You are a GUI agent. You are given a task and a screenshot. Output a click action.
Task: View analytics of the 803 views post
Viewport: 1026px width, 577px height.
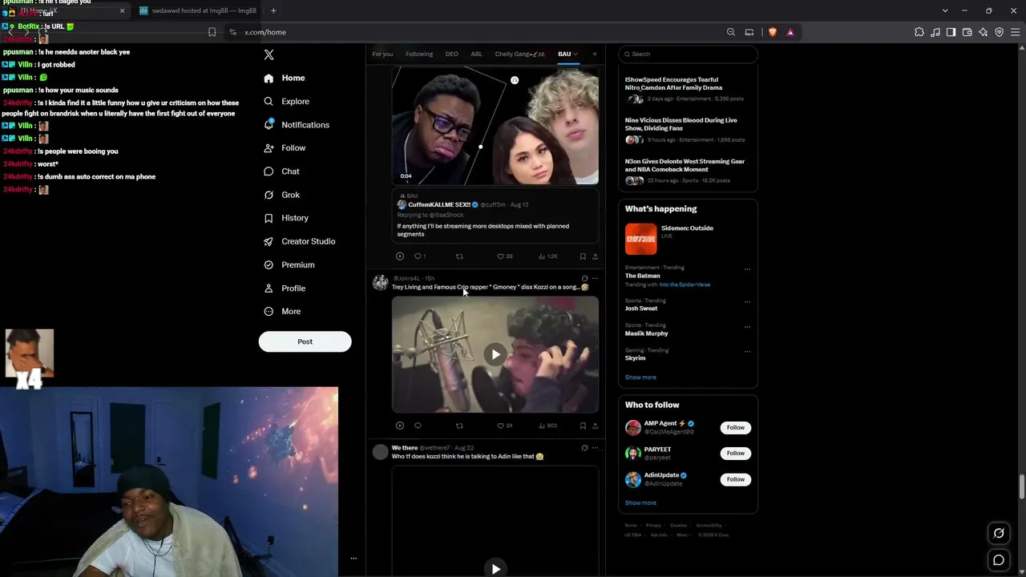click(547, 426)
